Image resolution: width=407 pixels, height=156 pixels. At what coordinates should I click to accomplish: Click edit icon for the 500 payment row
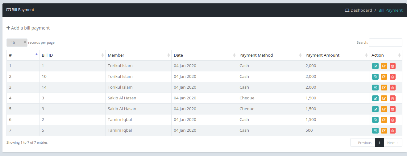click(x=384, y=130)
